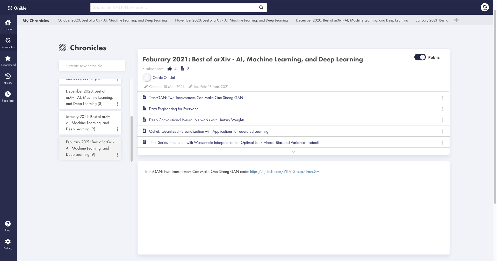Viewport: 497px width, 261px height.
Task: Open options menu for Data Engineering paper
Action: [442, 109]
